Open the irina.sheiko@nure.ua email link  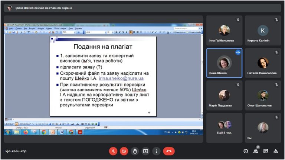coord(121,78)
